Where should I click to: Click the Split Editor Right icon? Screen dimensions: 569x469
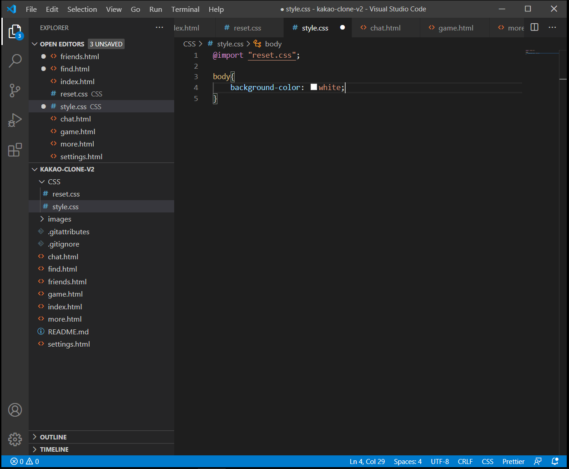tap(534, 27)
